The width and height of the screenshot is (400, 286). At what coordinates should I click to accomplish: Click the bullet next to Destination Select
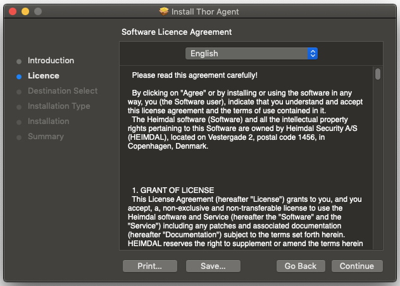click(19, 92)
